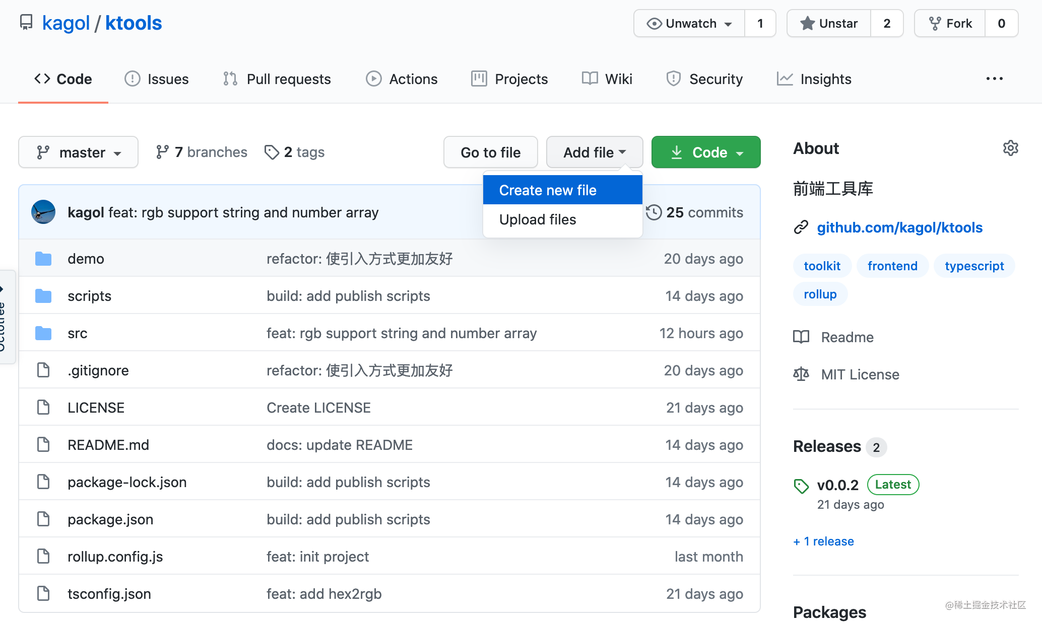The width and height of the screenshot is (1042, 626).
Task: Click the watchers count showing 1
Action: coord(760,23)
